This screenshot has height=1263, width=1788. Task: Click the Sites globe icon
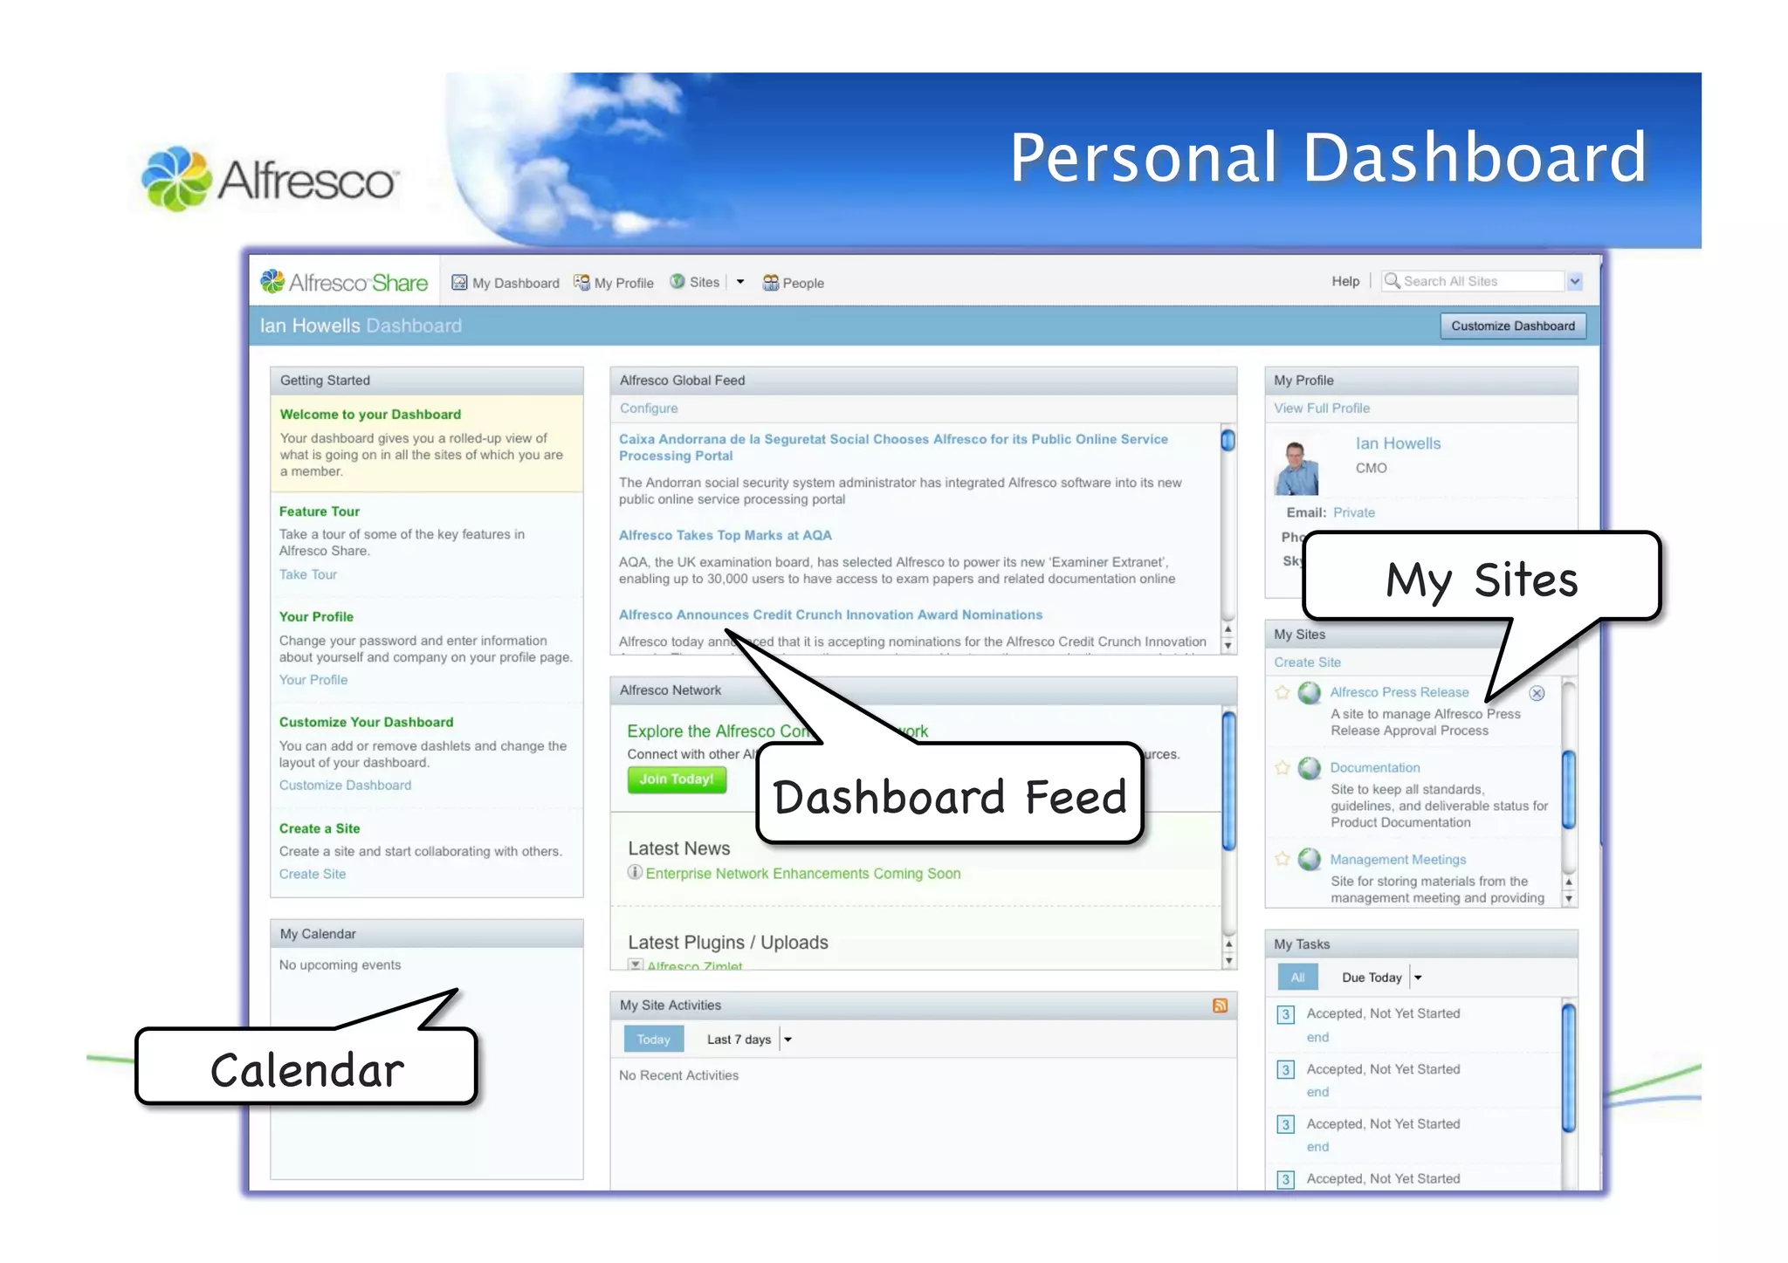[x=677, y=281]
